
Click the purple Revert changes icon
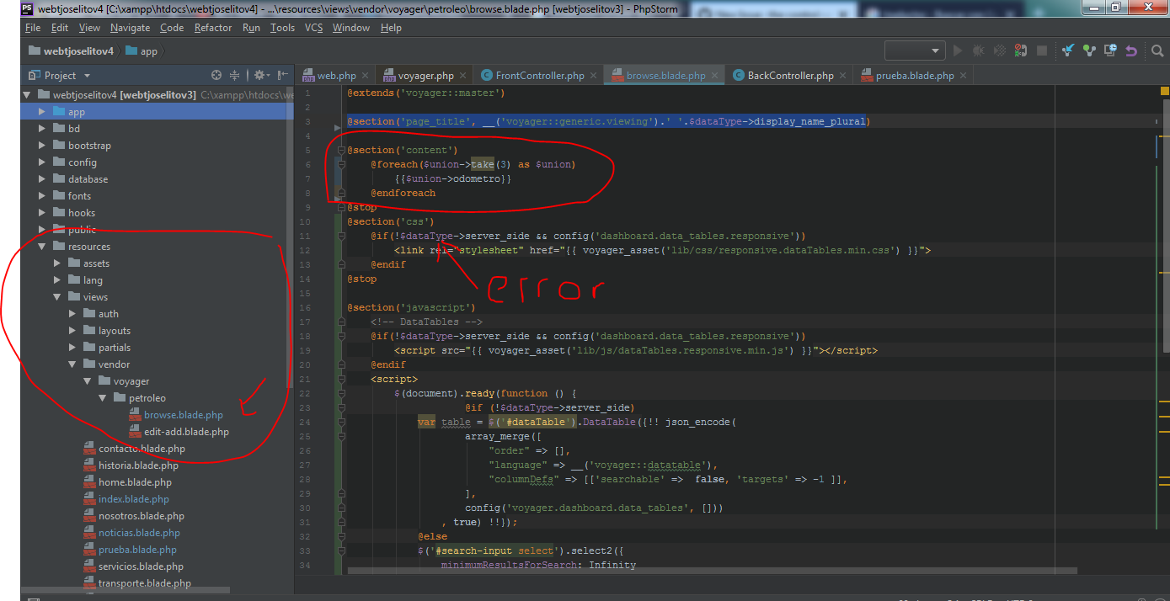pos(1131,50)
